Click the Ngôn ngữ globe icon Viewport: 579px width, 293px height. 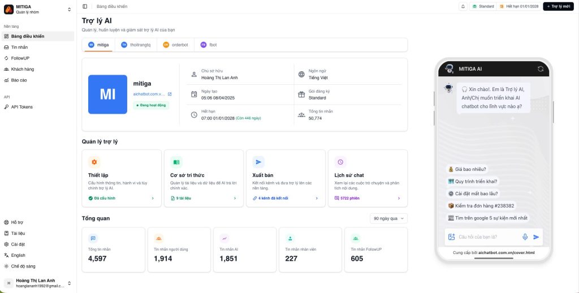point(301,74)
